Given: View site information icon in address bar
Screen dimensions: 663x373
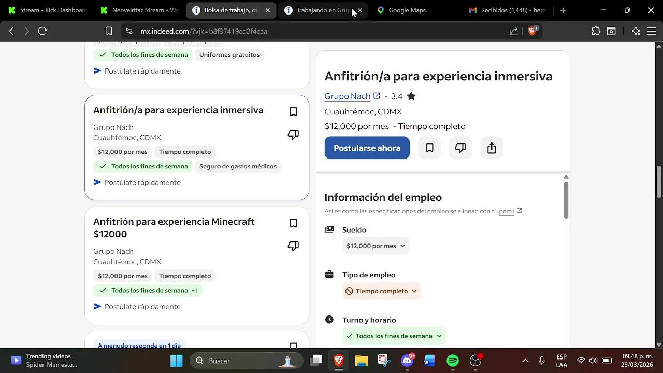Looking at the screenshot, I should 129,31.
